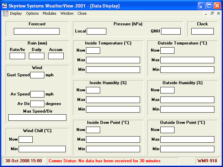Click Outside Temperature Now field
The height and width of the screenshot is (167, 223).
tap(167, 51)
